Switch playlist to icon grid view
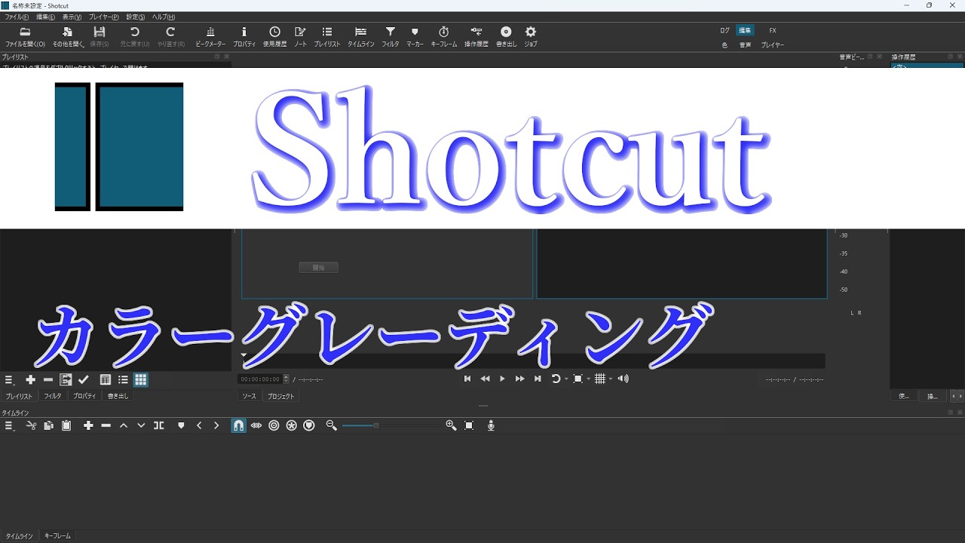965x543 pixels. 141,380
